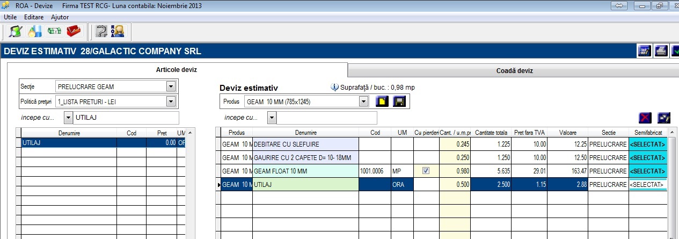The image size is (679, 239).
Task: Expand the Produs GEAM 10 MM dropdown
Action: [363, 101]
